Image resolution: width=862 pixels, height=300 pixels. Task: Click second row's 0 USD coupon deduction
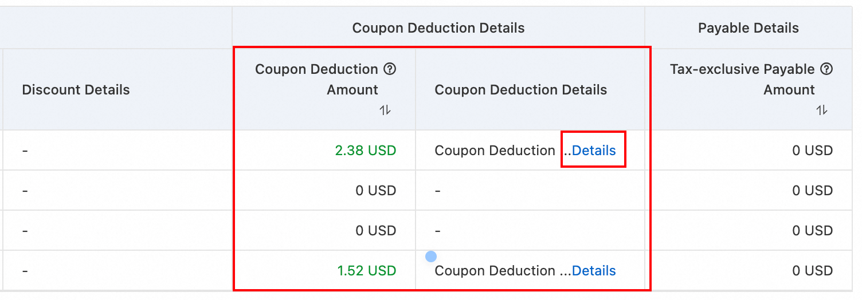pyautogui.click(x=376, y=191)
